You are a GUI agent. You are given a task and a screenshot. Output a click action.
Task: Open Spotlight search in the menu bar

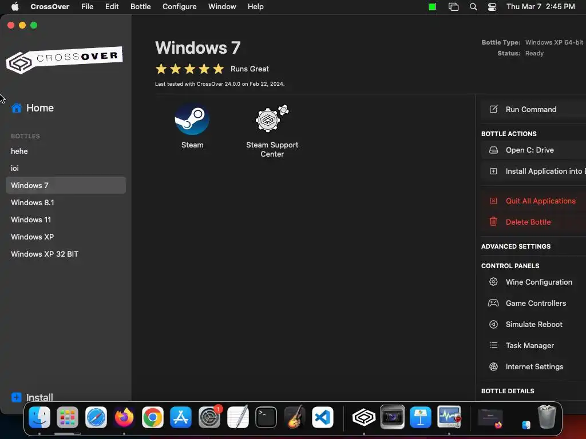pyautogui.click(x=473, y=7)
